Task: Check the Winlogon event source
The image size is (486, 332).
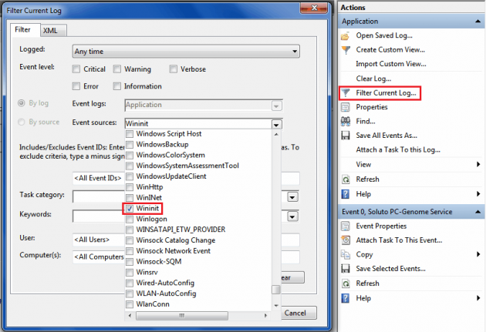Action: click(x=130, y=219)
